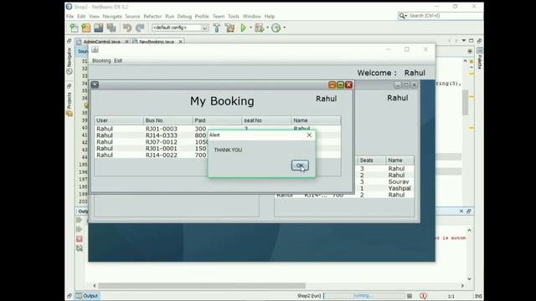Open the editor tab list down-arrow
The width and height of the screenshot is (536, 301).
coord(463,41)
